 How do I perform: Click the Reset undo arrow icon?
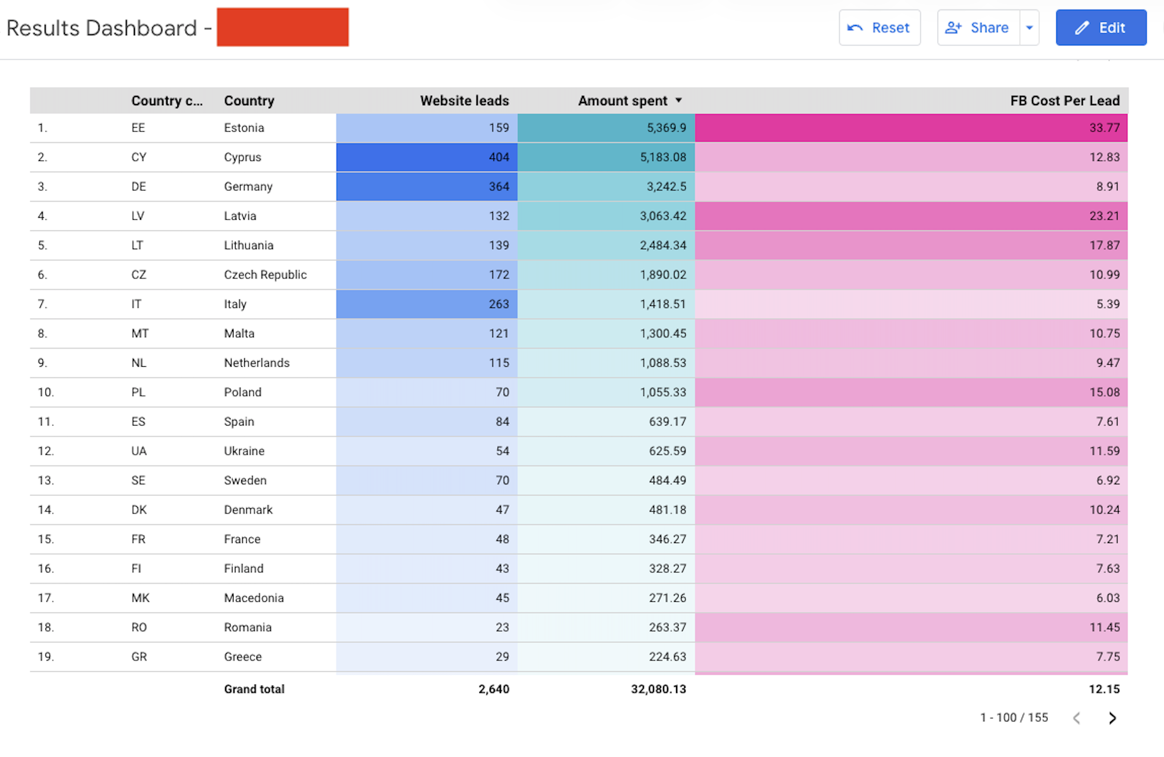[x=855, y=28]
